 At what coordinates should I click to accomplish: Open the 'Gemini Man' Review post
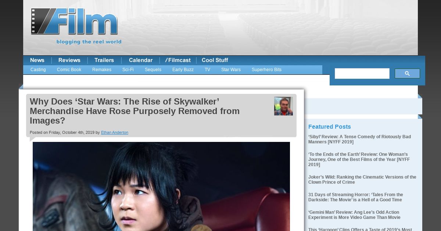pos(354,215)
